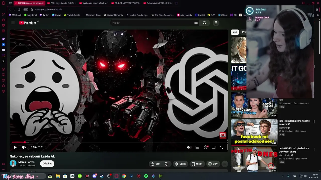The width and height of the screenshot is (321, 180).
Task: Open X (Twitter) in the Opera GX sidebar
Action: point(4,61)
